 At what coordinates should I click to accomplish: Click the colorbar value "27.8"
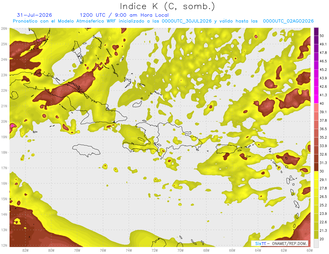(323, 188)
